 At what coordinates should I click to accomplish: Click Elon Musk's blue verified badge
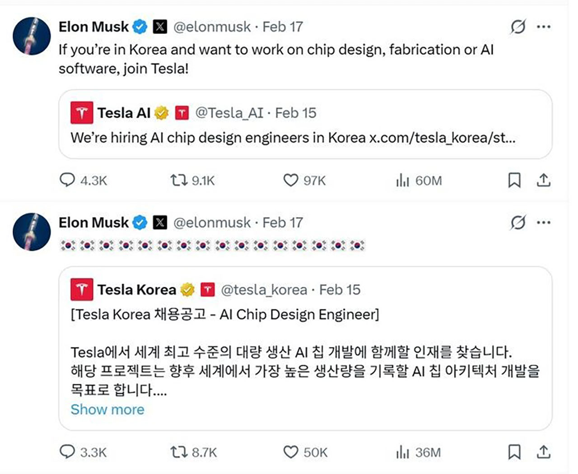click(x=138, y=26)
